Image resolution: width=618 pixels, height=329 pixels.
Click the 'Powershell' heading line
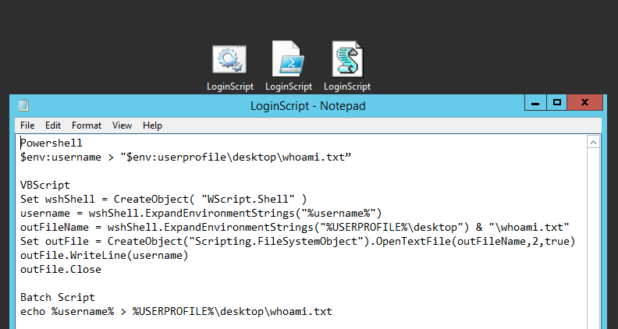(51, 143)
